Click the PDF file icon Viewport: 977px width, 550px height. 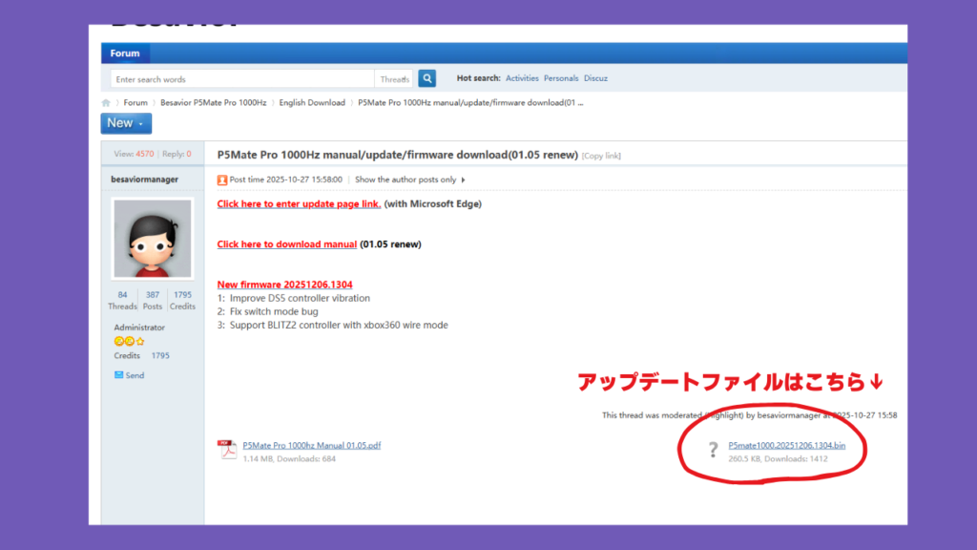click(x=227, y=450)
